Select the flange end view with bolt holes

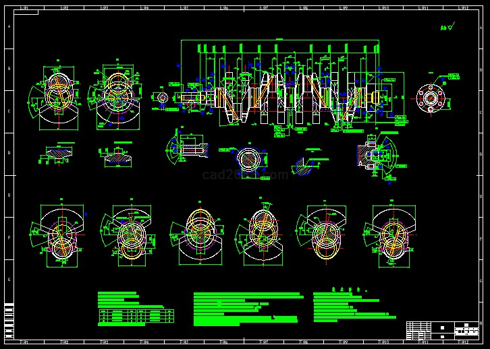click(429, 96)
